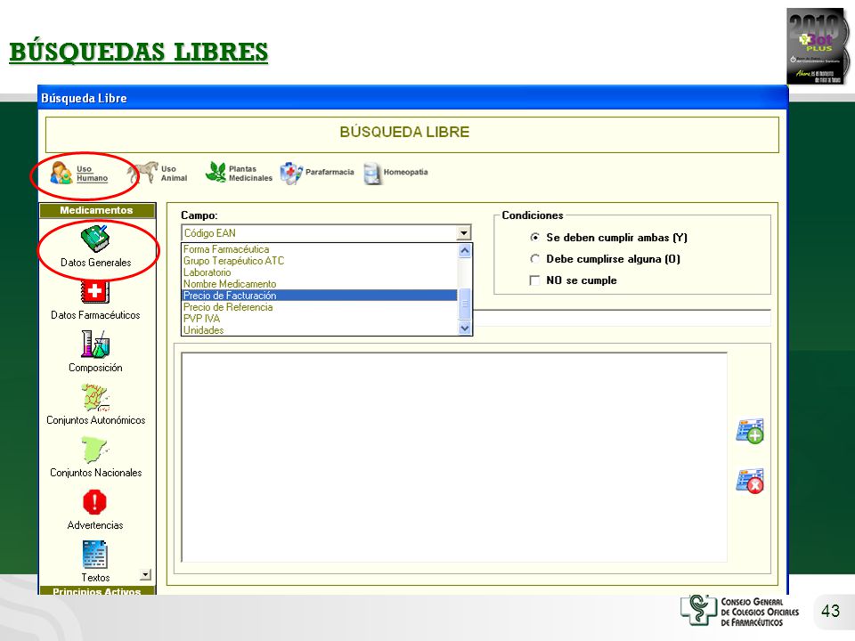Screen dimensions: 855x641
Task: Select the Uso Animal horse icon
Action: pos(142,173)
